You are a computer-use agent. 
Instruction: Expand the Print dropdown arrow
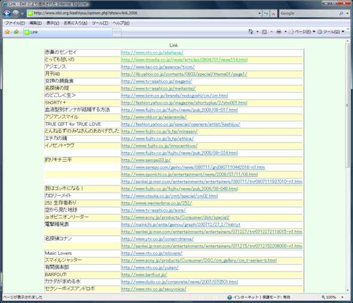[286, 32]
